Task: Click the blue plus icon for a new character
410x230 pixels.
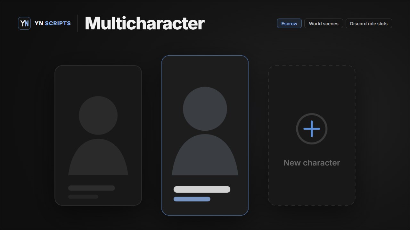Action: [312, 129]
